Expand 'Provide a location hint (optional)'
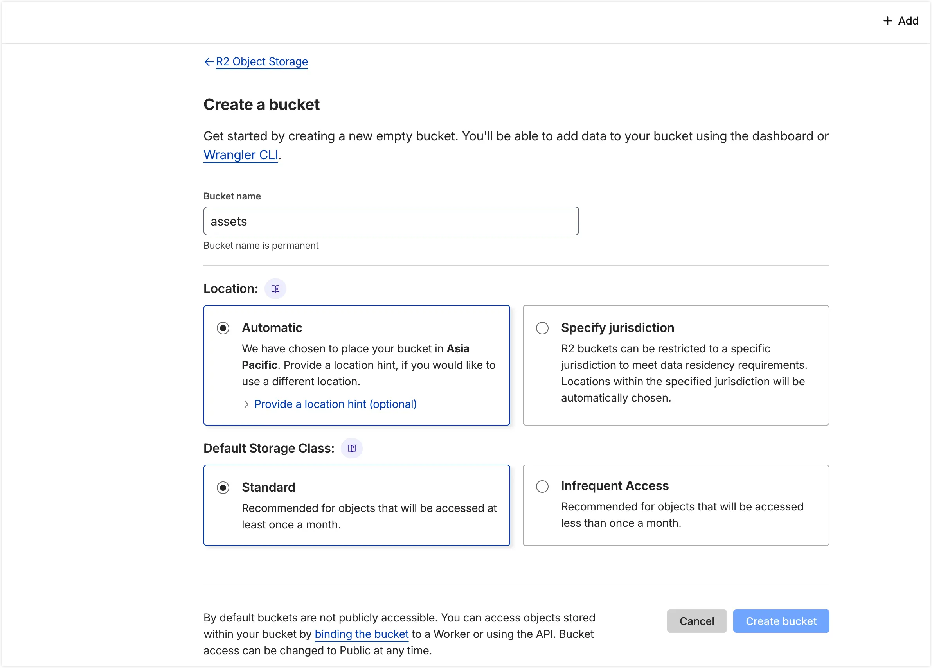The width and height of the screenshot is (932, 668). pyautogui.click(x=335, y=404)
